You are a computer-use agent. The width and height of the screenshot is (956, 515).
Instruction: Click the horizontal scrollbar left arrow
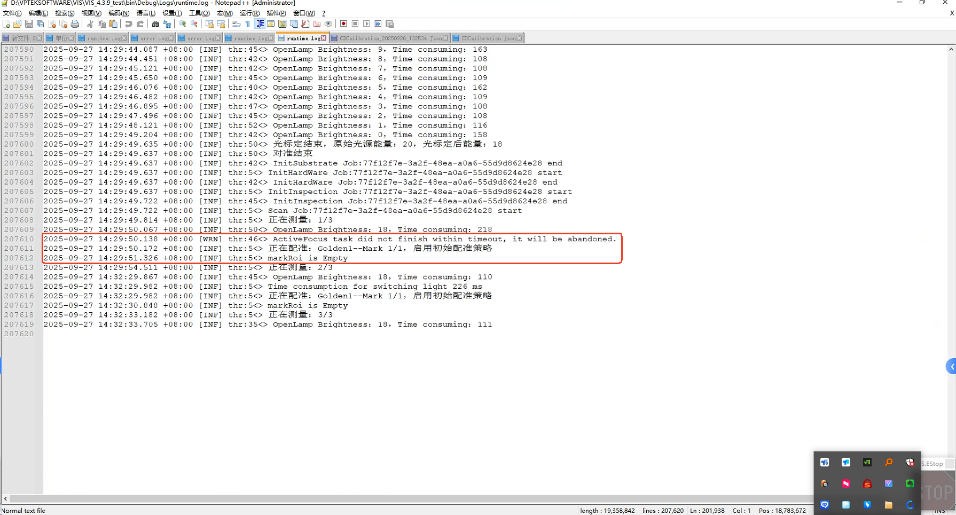5,498
